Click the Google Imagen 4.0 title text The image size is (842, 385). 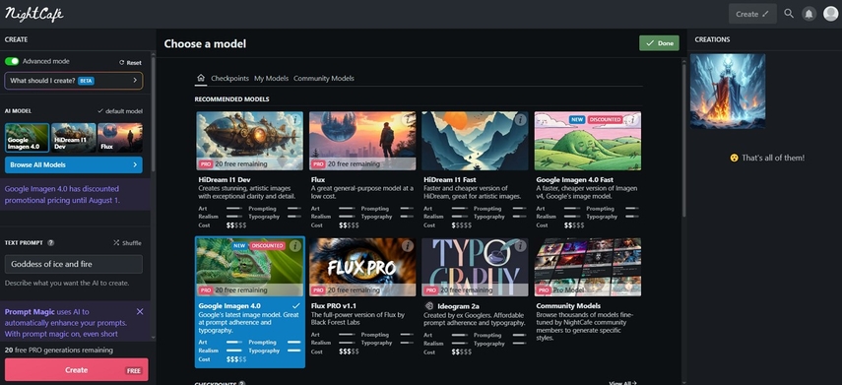pos(229,306)
